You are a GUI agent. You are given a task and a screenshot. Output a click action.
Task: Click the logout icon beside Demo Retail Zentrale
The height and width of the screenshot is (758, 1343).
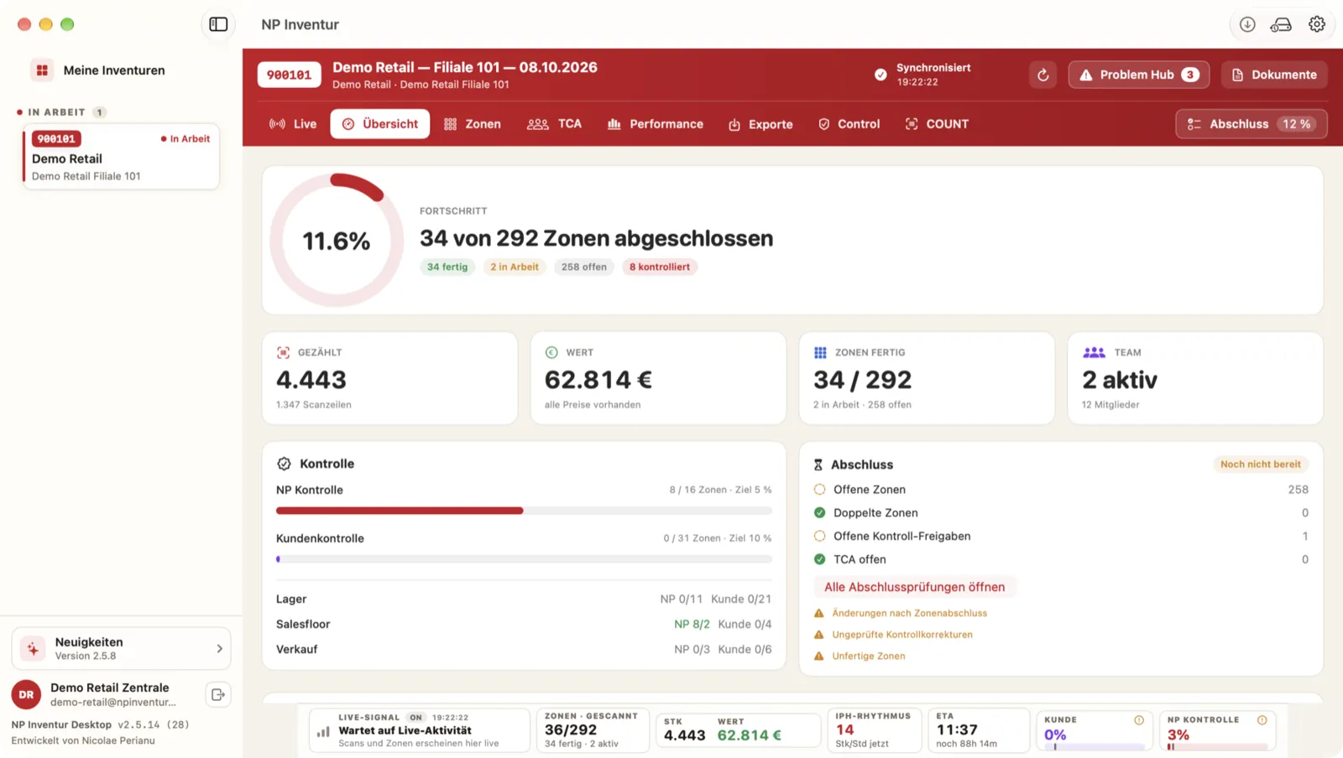pyautogui.click(x=218, y=694)
